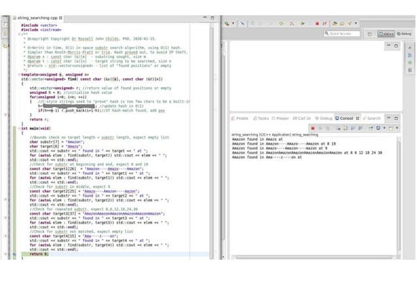Click the Open Console icon
The image size is (417, 295).
pyautogui.click(x=391, y=128)
